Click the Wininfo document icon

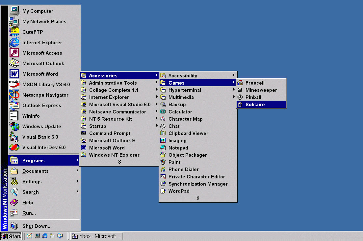14,116
